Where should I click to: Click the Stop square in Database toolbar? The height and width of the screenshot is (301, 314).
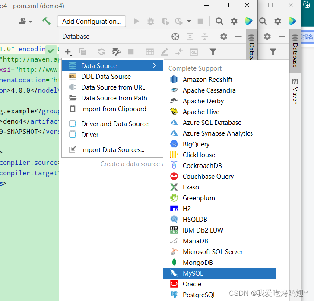131,52
